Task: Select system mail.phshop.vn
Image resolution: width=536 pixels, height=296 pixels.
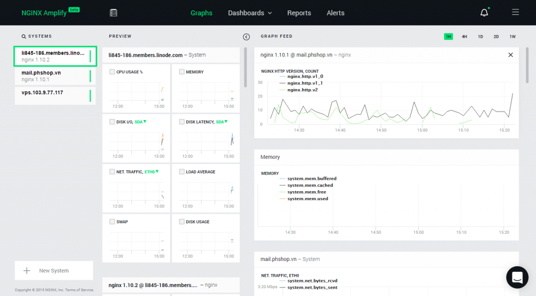Action: 55,76
